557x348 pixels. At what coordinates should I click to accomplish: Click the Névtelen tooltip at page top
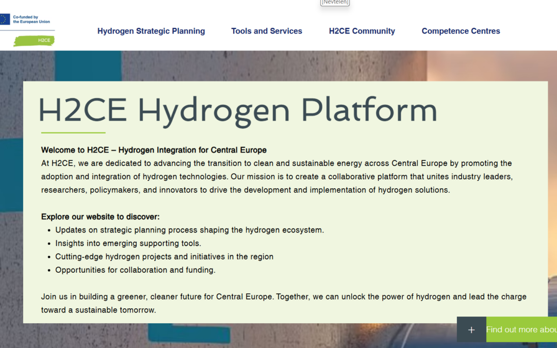[x=335, y=3]
